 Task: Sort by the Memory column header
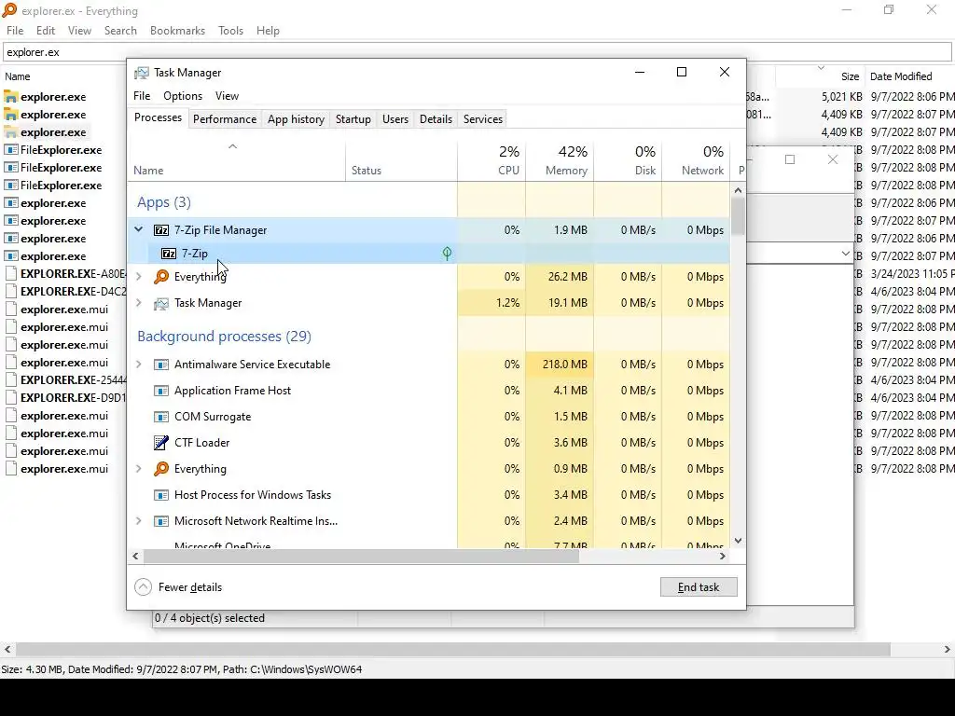coord(560,160)
